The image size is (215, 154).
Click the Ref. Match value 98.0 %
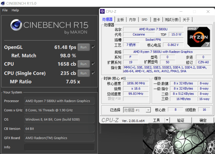pyautogui.click(x=68, y=56)
